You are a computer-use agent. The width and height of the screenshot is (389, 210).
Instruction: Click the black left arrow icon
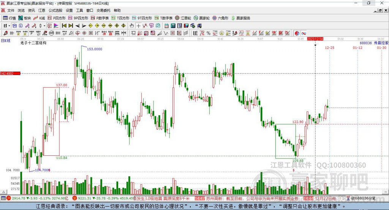point(77,26)
